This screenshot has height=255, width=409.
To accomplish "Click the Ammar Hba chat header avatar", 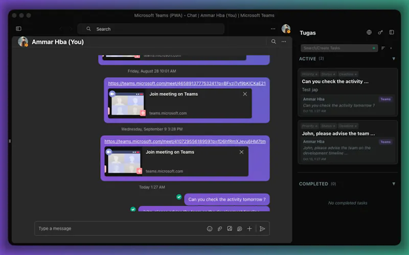I will (23, 42).
